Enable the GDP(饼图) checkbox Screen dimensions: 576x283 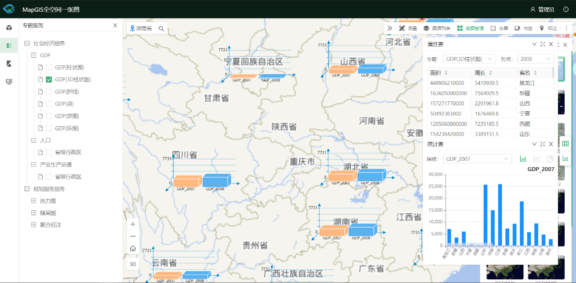click(49, 116)
